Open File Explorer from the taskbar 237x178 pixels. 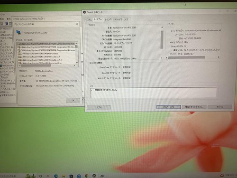[x=64, y=176]
